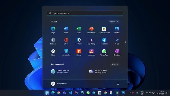Open the recommended Microsoft Teams app
170x96 pixels.
(x=98, y=71)
